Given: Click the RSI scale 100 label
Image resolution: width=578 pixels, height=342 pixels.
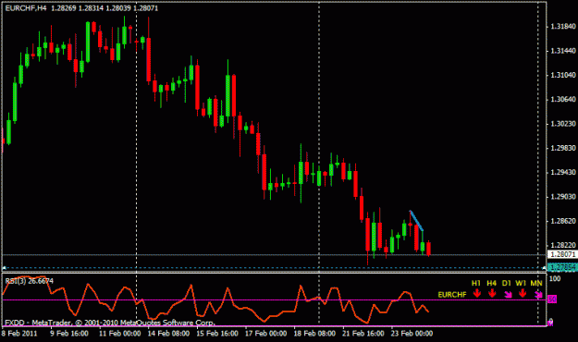Looking at the screenshot, I should 554,279.
